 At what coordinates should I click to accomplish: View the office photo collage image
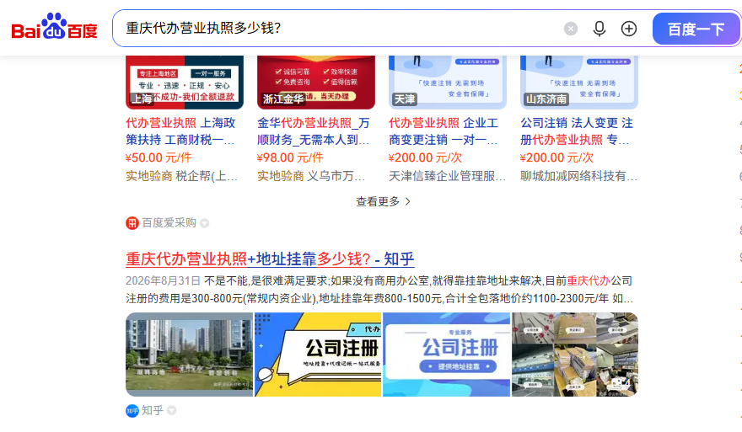click(x=575, y=355)
